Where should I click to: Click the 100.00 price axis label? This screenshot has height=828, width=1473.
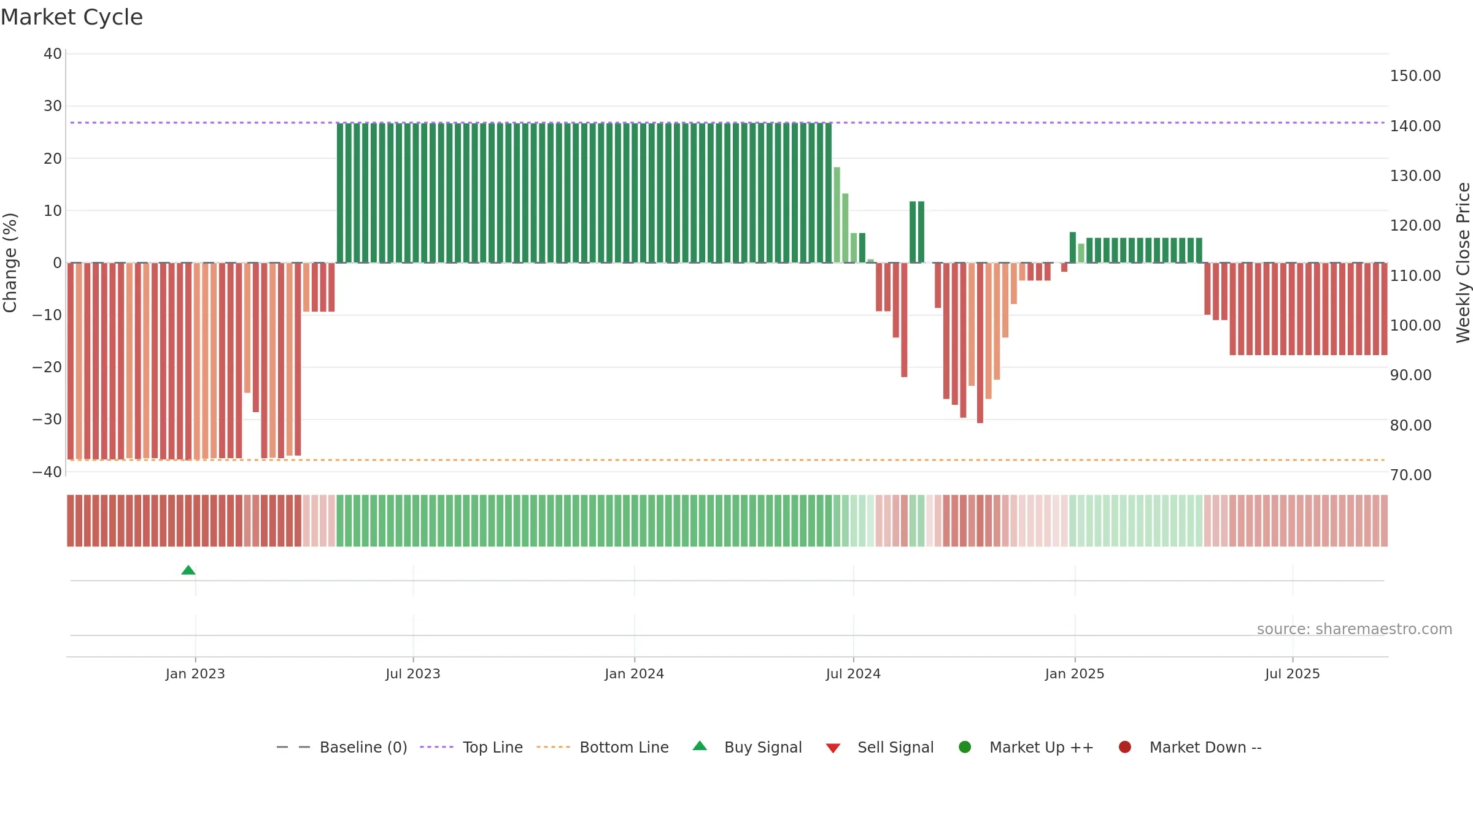coord(1415,326)
